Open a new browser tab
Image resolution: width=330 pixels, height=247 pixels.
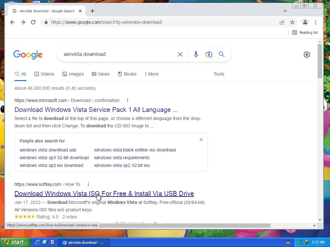coord(92,11)
